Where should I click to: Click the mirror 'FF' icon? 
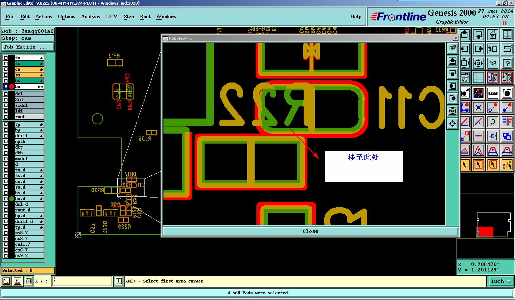pyautogui.click(x=507, y=122)
